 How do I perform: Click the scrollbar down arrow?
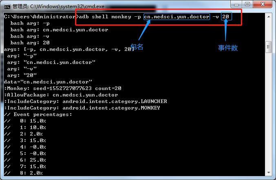pyautogui.click(x=269, y=172)
